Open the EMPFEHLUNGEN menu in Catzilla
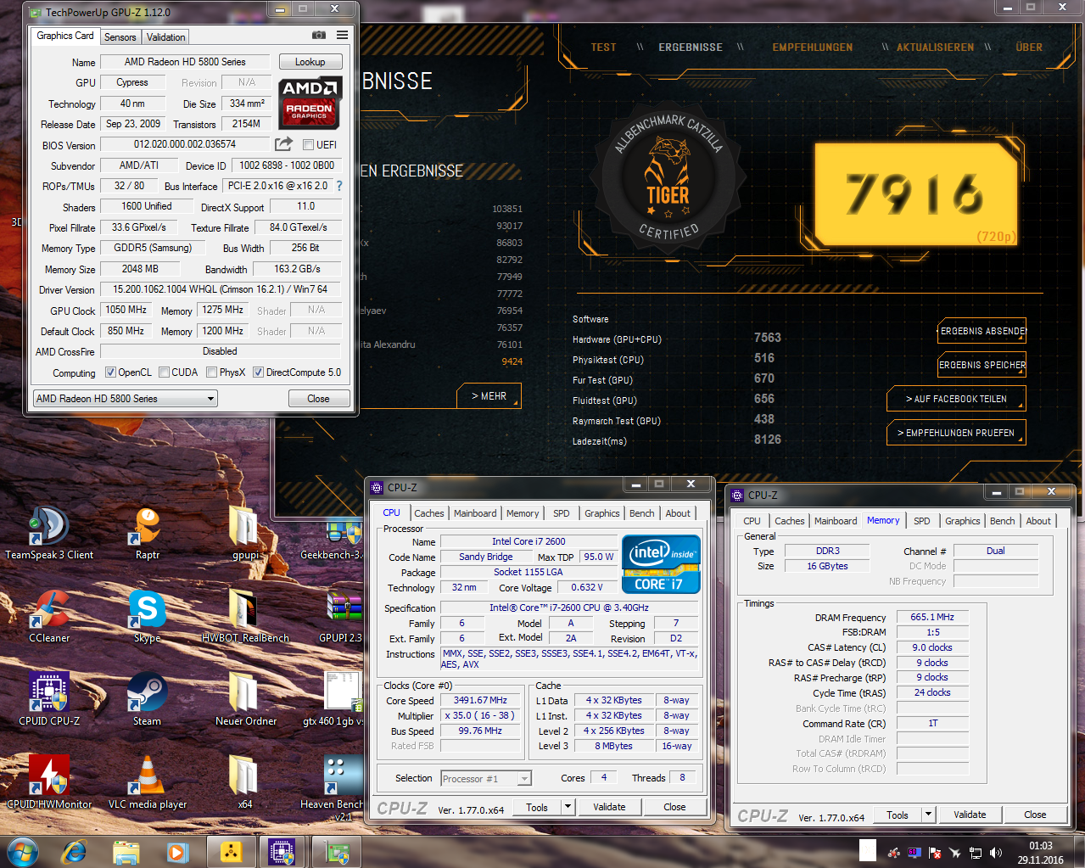The image size is (1085, 868). 813,48
